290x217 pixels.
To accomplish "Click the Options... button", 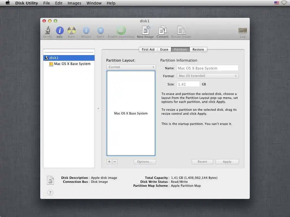I will 145,162.
